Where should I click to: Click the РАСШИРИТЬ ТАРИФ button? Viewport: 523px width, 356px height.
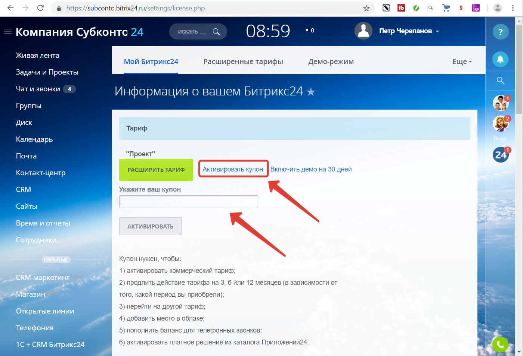click(x=156, y=170)
